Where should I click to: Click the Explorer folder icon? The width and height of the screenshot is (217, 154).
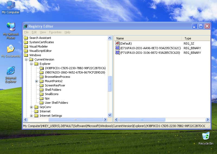(x=36, y=64)
